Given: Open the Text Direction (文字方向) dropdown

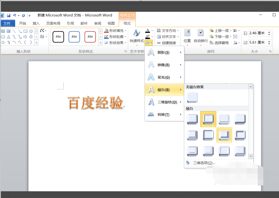Looking at the screenshot, I should point(178,31).
